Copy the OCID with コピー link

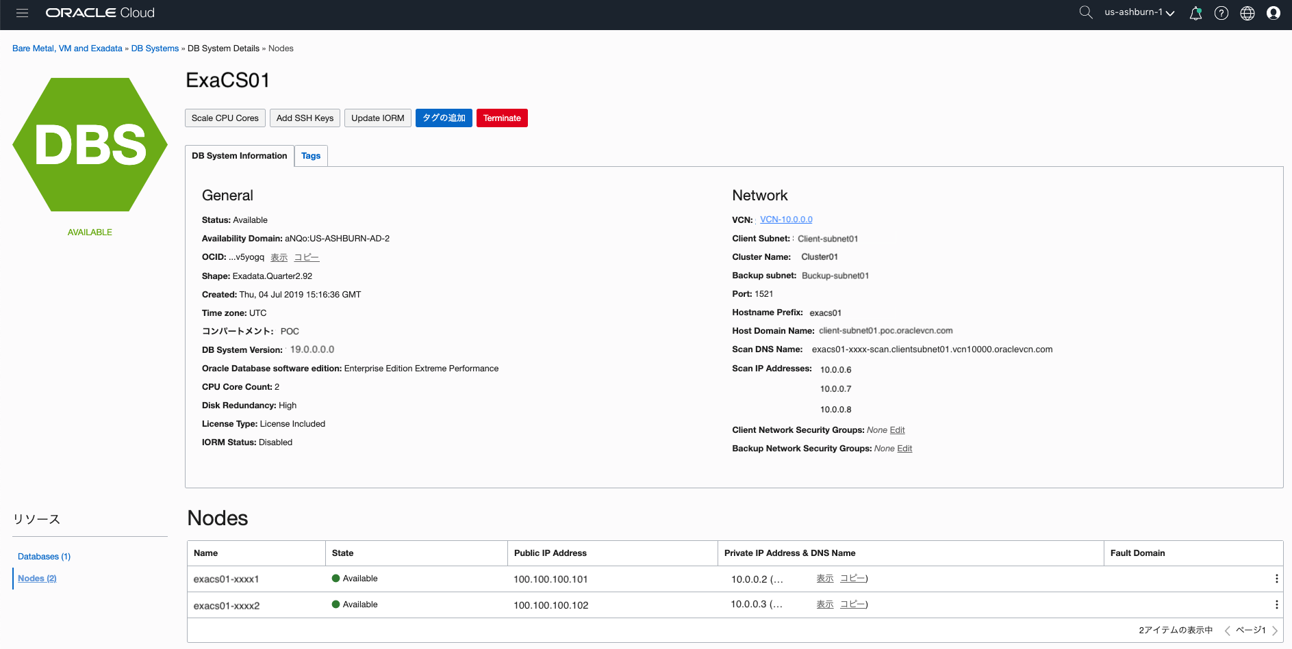click(307, 257)
